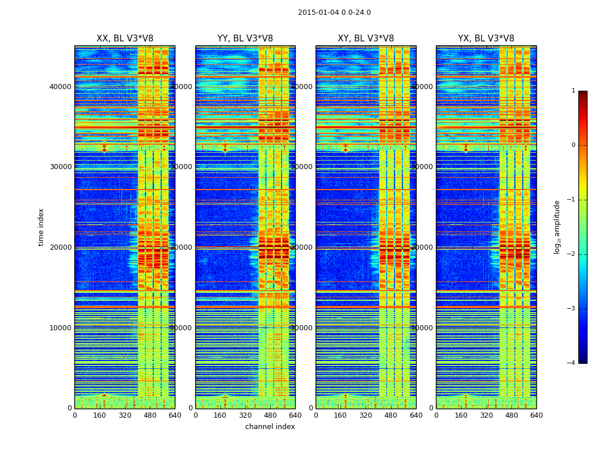The width and height of the screenshot is (596, 454).
Task: Click the 160 tick under YY panel
Action: coord(220,415)
